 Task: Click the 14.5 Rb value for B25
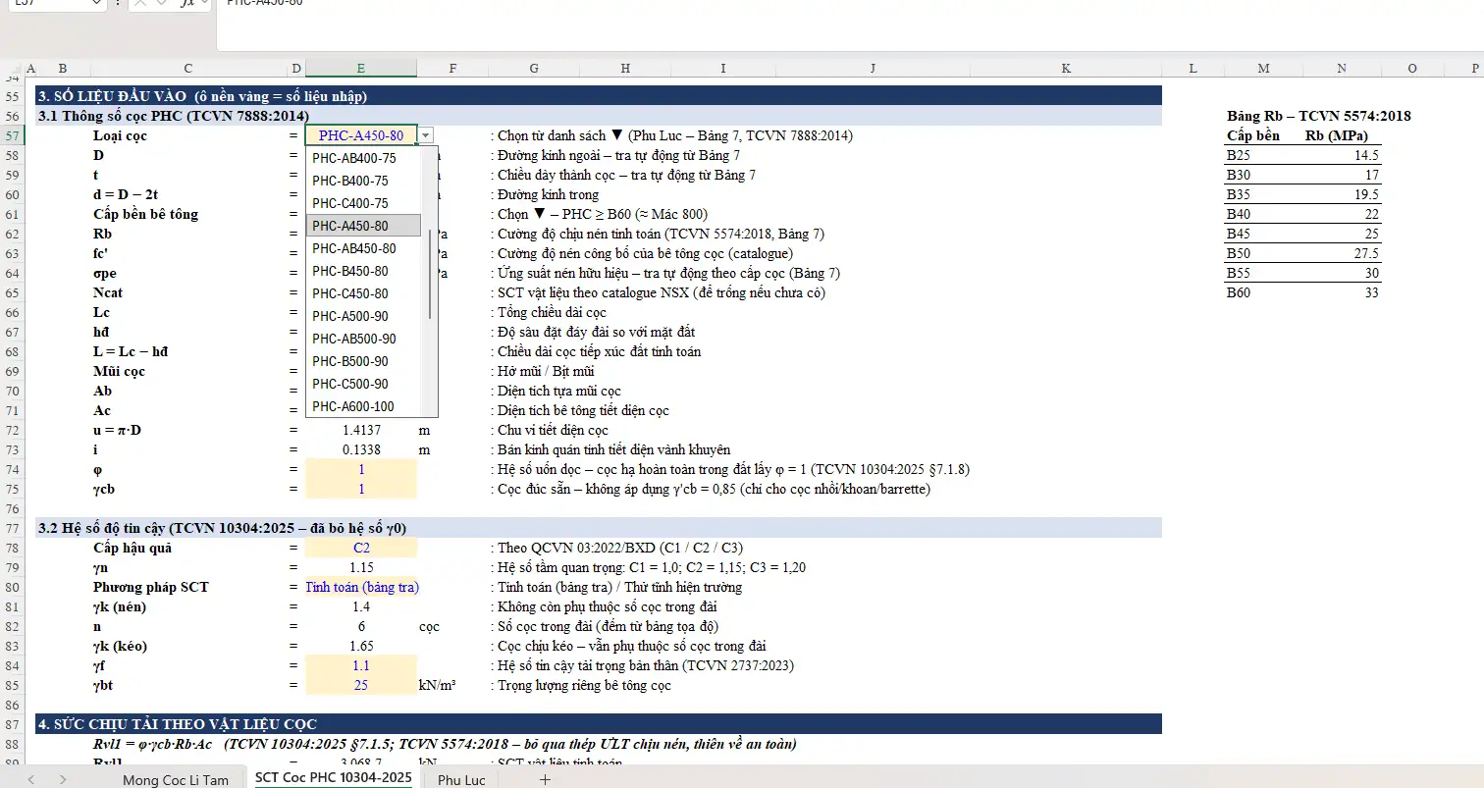pos(1342,155)
